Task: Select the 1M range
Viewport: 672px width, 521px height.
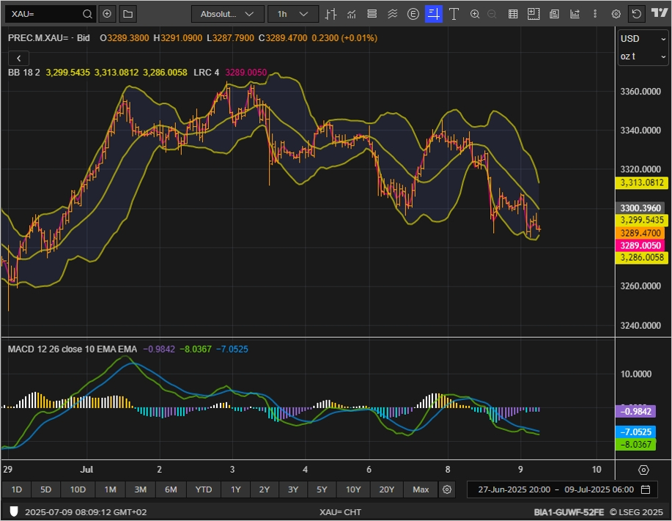Action: [110, 489]
